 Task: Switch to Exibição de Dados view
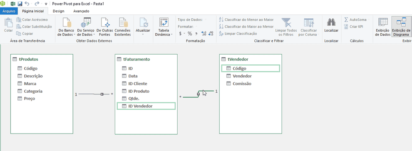(382, 27)
